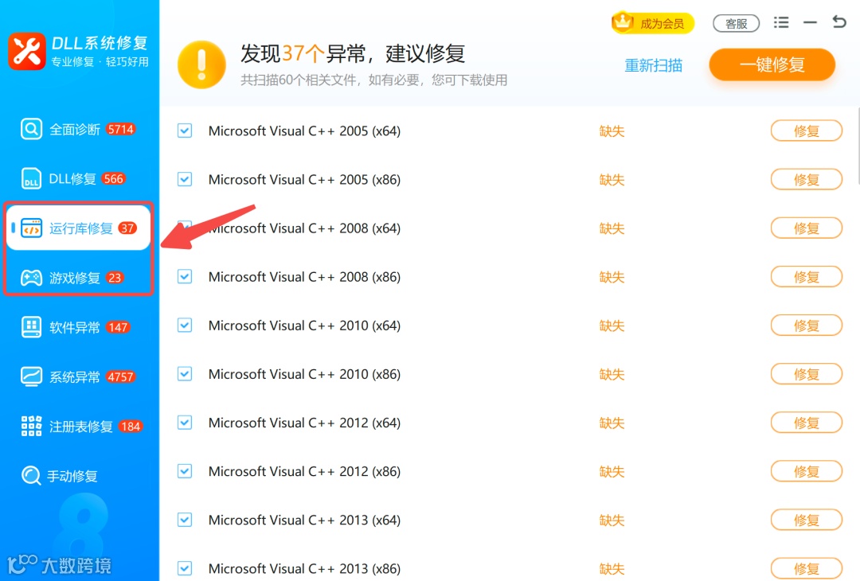Screen dimensions: 860x581
Task: Click the text 共扫描60个相关文件
Action: (x=299, y=80)
